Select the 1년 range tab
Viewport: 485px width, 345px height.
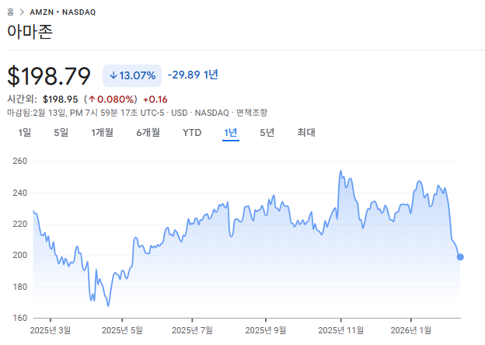230,133
